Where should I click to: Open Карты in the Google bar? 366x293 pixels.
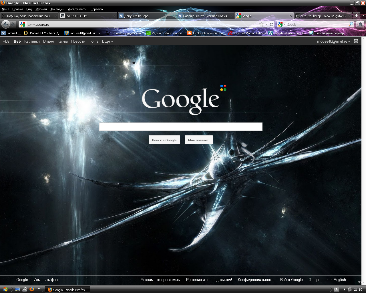point(63,41)
